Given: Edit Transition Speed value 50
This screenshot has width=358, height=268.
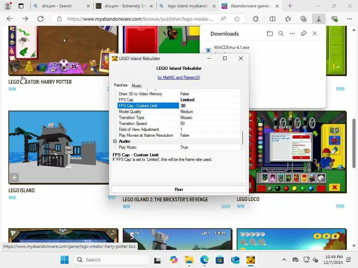Looking at the screenshot, I should point(210,124).
